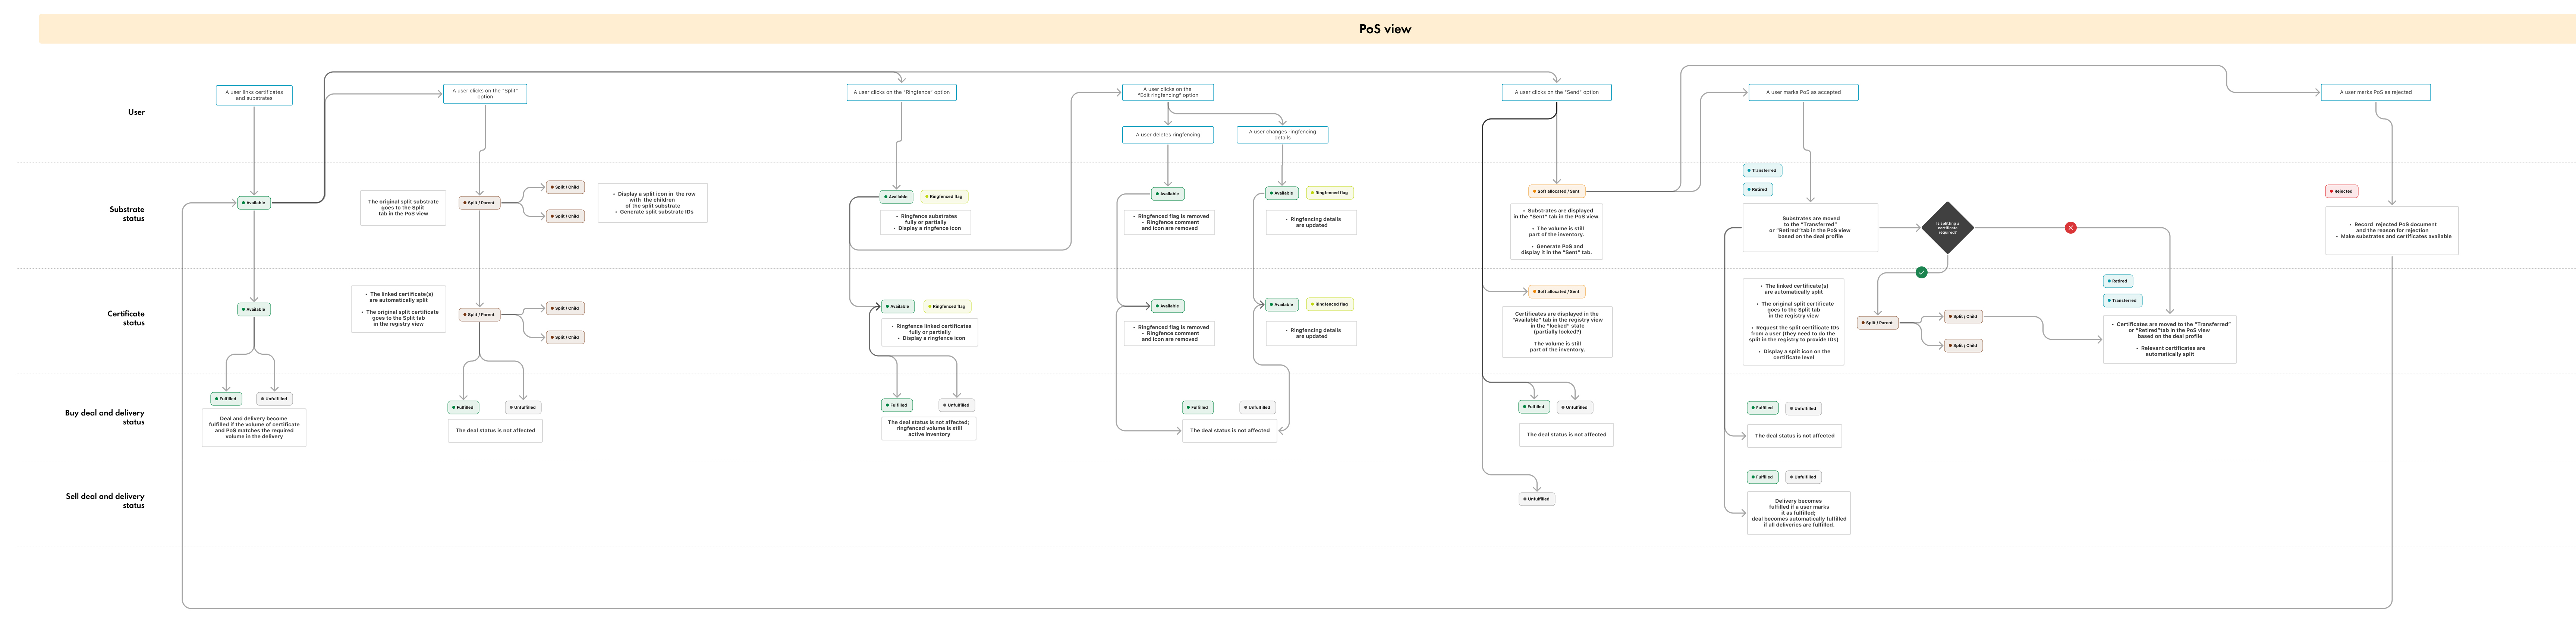Select the 'A user clicks on the "Split" option' box
Screen dimensions: 2576x629
point(485,94)
